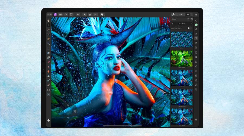Click the pointer arrow in the top bar

[78, 14]
